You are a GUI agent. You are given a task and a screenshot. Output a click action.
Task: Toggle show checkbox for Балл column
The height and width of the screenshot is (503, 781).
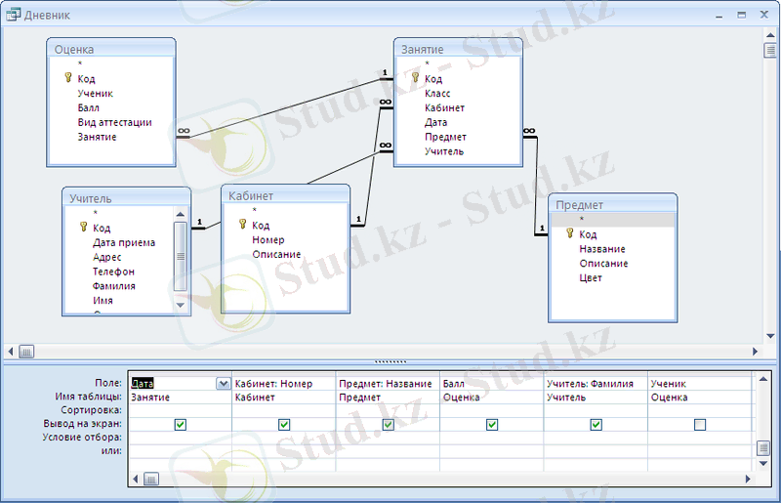coord(492,424)
